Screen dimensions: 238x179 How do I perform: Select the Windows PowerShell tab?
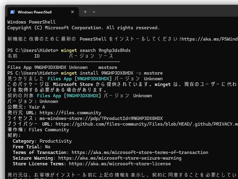(x=39, y=12)
